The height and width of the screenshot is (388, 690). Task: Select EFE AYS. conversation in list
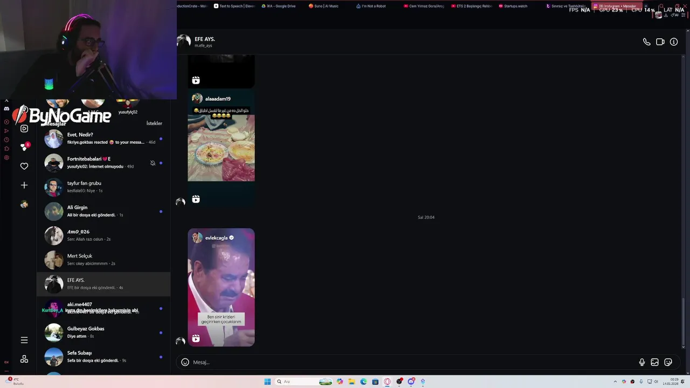pyautogui.click(x=103, y=284)
